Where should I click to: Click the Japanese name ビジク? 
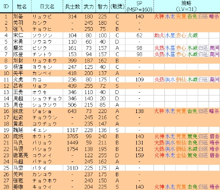pos(39,48)
